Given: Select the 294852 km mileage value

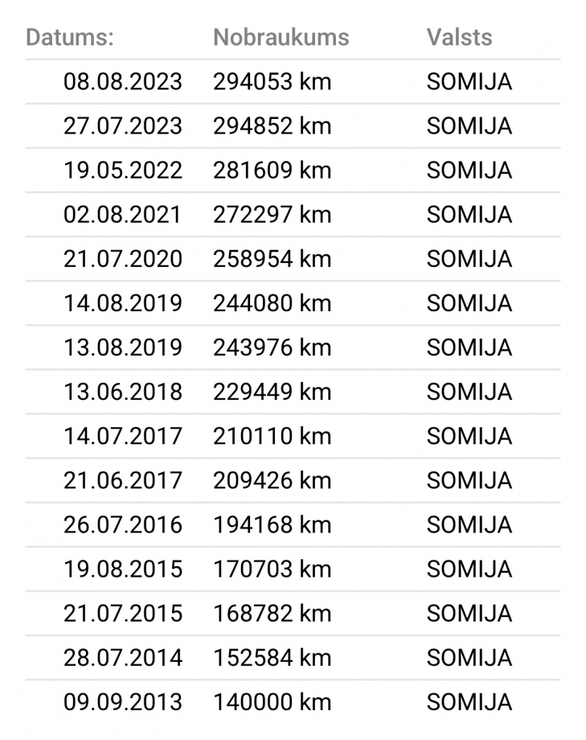Looking at the screenshot, I should (x=273, y=126).
